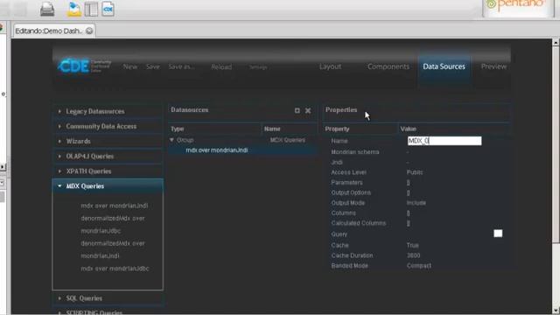Screen dimensions: 560x315
Task: Collapse the Group row in Datasources
Action: [171, 140]
